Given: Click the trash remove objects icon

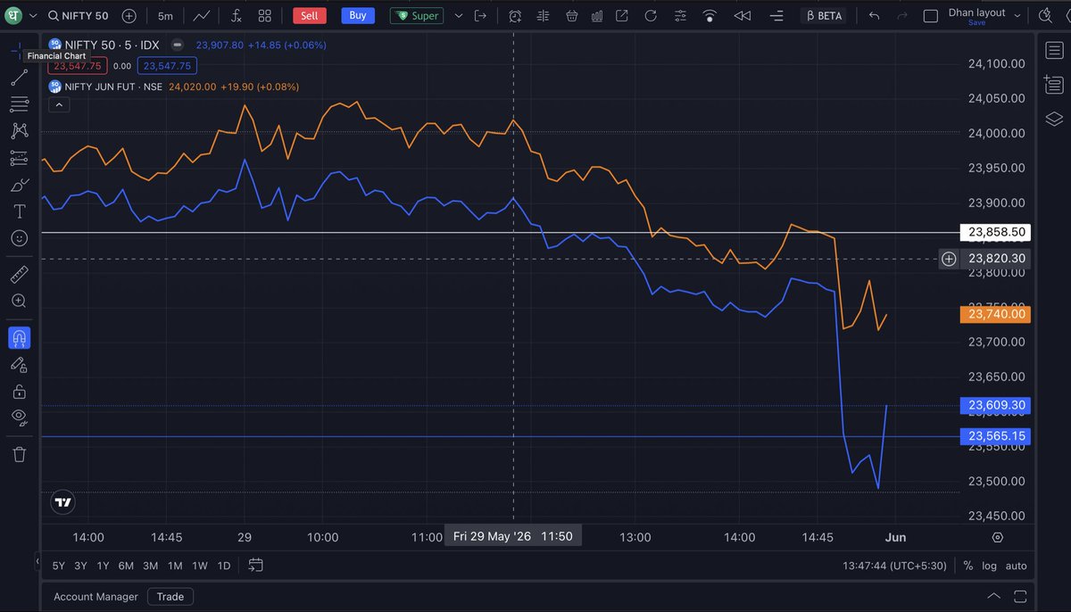Looking at the screenshot, I should (19, 454).
